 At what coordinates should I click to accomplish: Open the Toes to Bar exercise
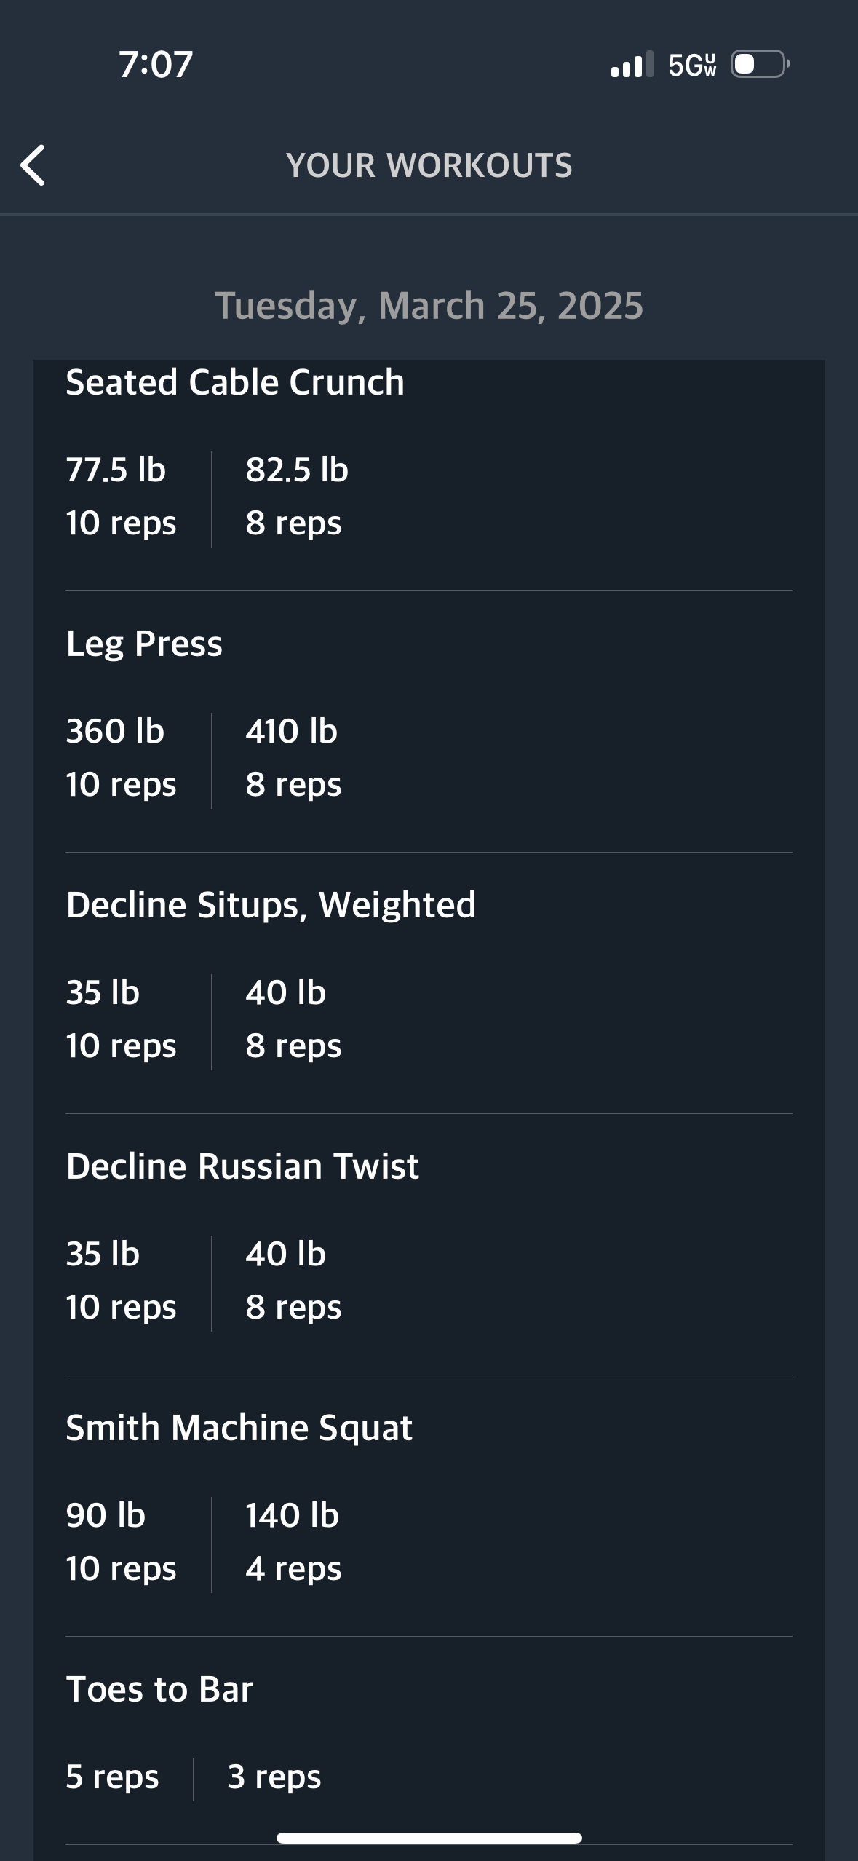click(x=159, y=1689)
